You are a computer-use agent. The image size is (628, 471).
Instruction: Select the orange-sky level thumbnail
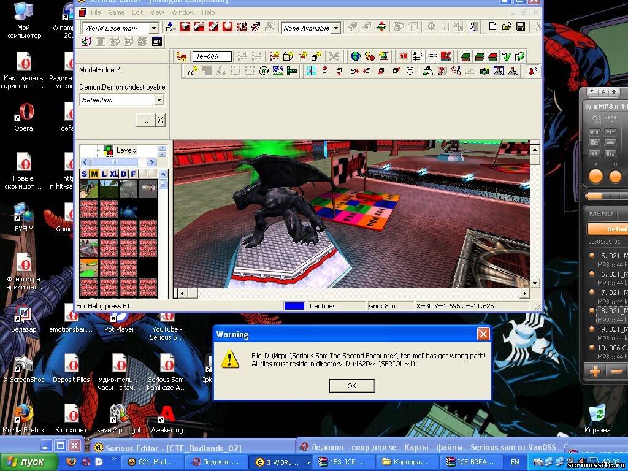click(89, 267)
